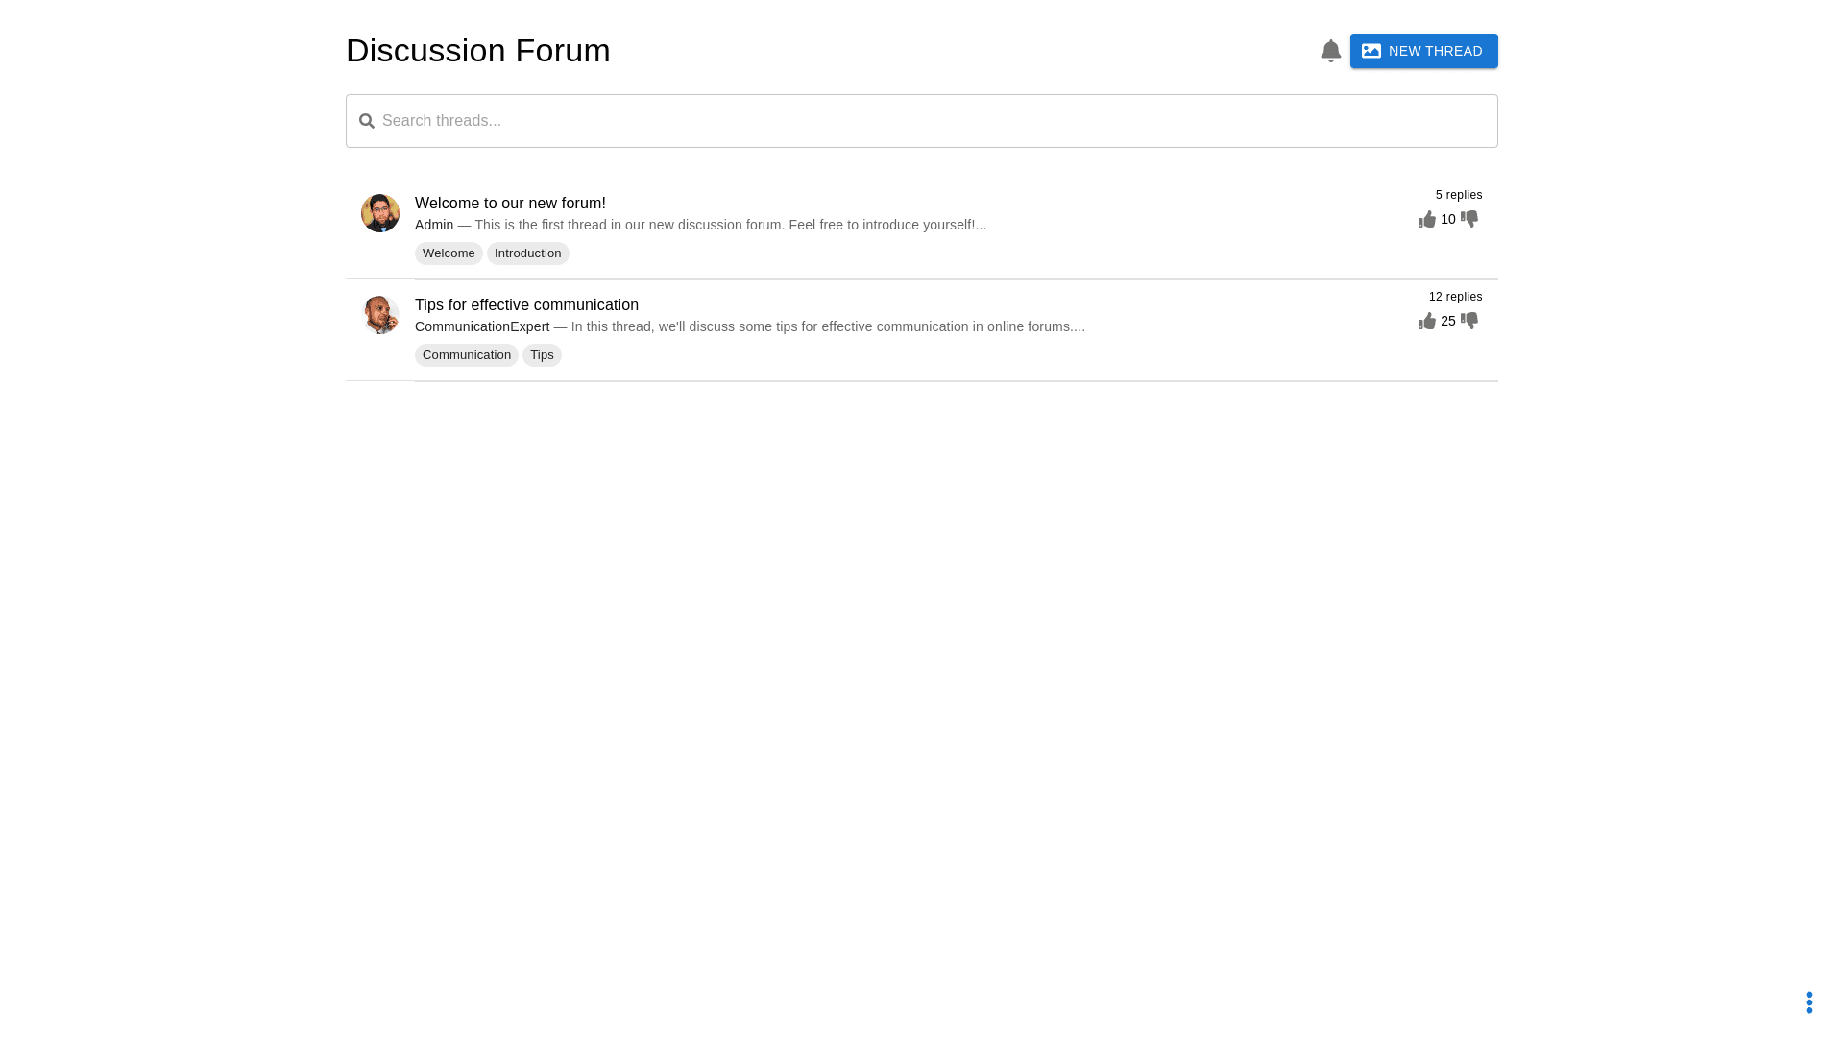Dislike the Welcome thread with thumbs down

(x=1469, y=220)
